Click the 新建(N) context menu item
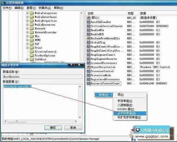This screenshot has width=177, height=142. pos(104,95)
